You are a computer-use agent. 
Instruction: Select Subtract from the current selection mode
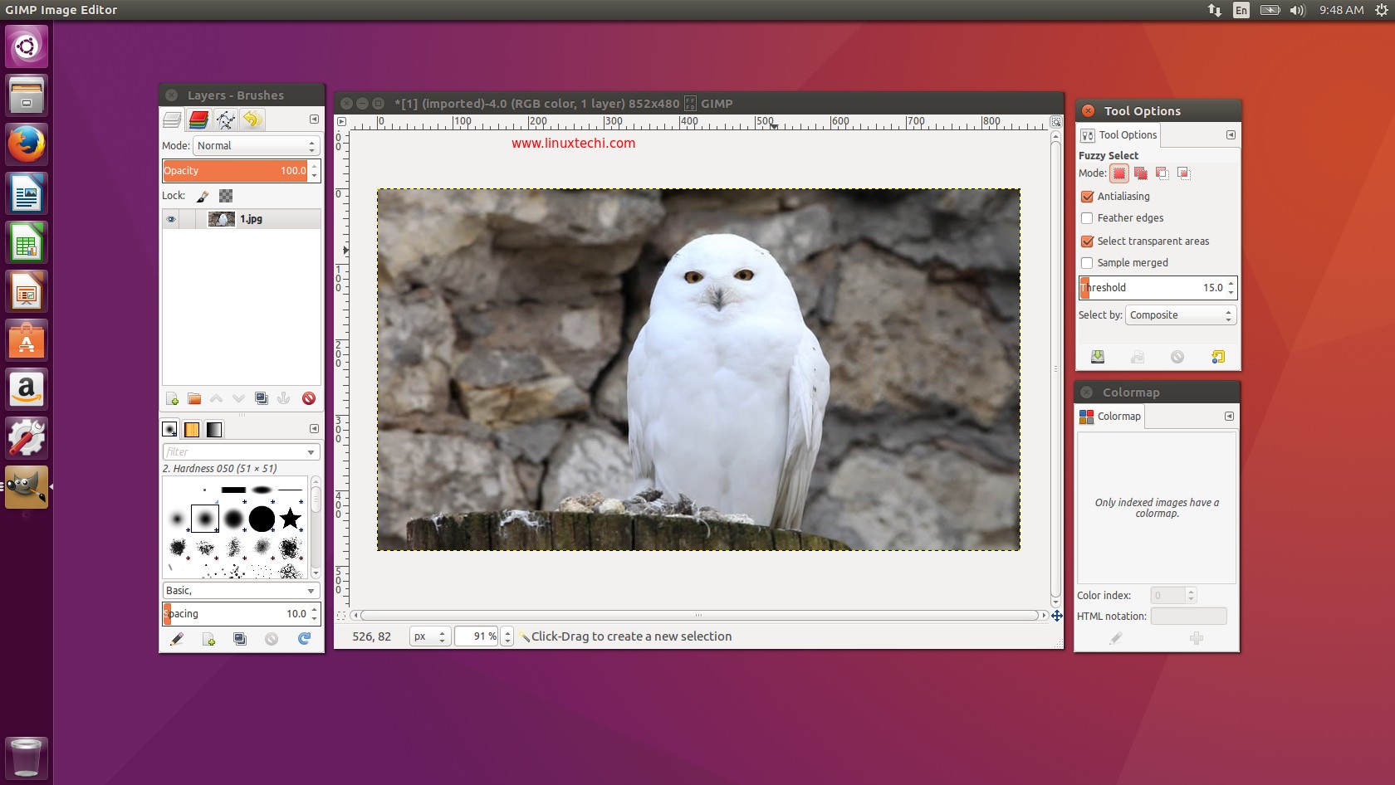pos(1162,173)
